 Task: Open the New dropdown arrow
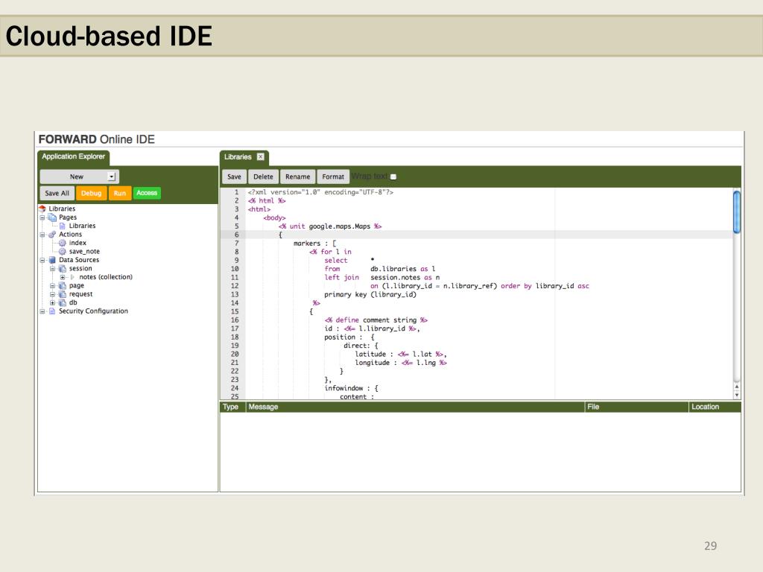pyautogui.click(x=112, y=177)
